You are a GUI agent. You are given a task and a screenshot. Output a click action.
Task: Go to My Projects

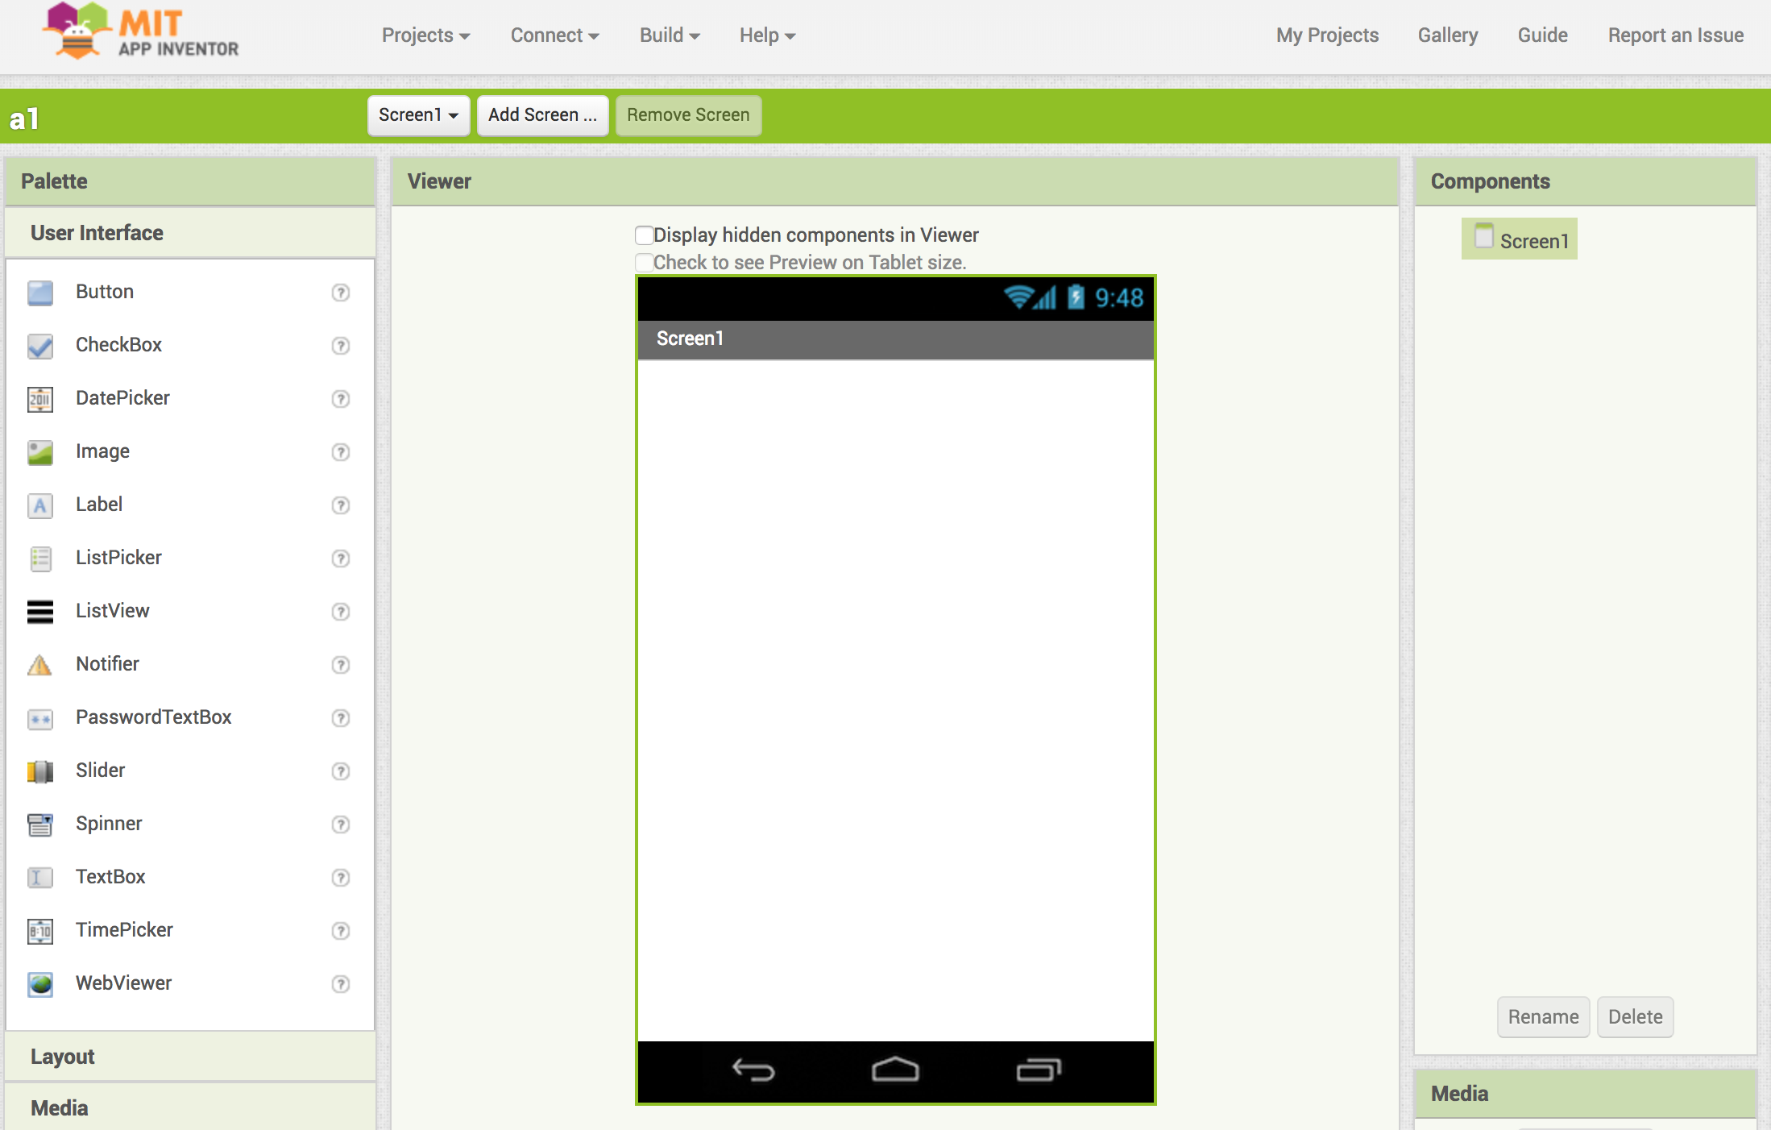(x=1327, y=35)
